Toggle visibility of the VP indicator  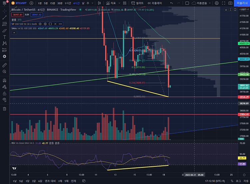coord(40,24)
